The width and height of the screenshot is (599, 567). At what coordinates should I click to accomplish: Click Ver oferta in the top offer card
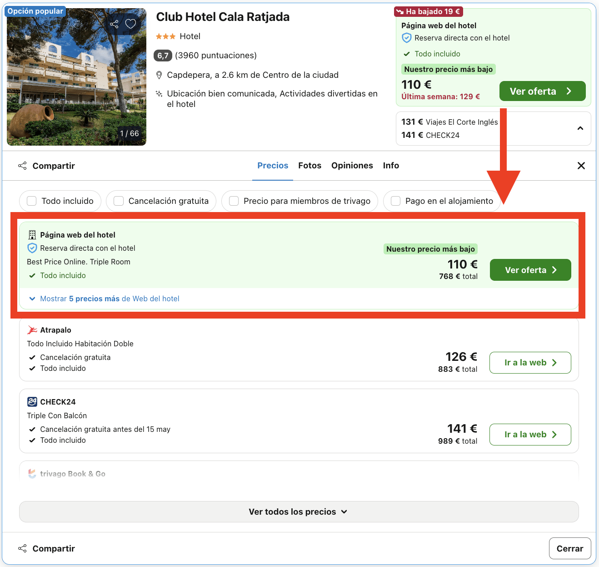(x=542, y=91)
